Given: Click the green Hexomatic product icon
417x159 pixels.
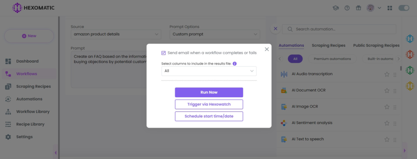Looking at the screenshot, I should [x=410, y=70].
